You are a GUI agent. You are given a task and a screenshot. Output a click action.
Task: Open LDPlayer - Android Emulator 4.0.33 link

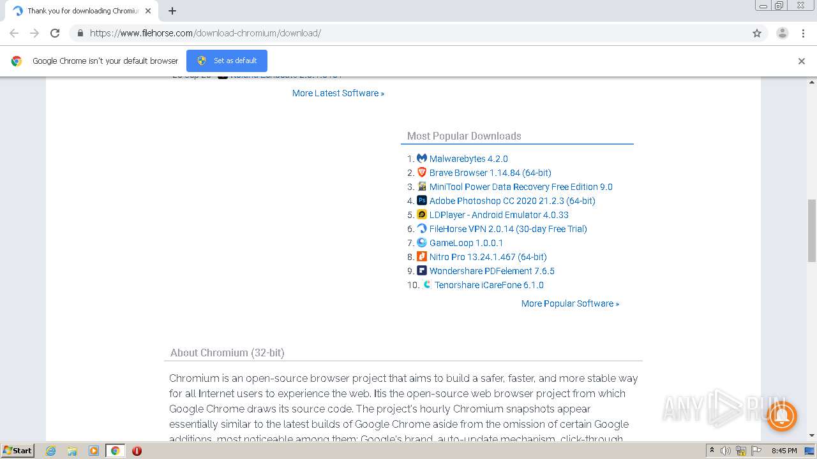pos(498,215)
